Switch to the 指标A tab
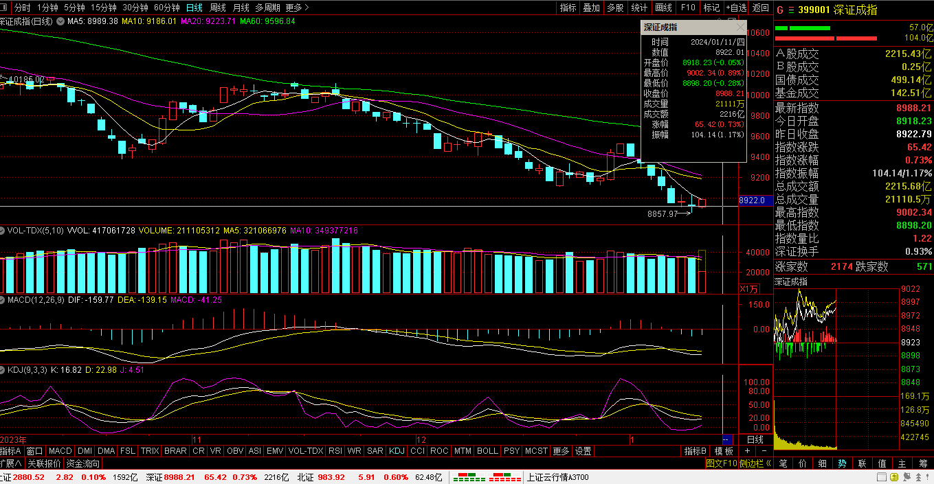934x484 pixels. pyautogui.click(x=11, y=451)
